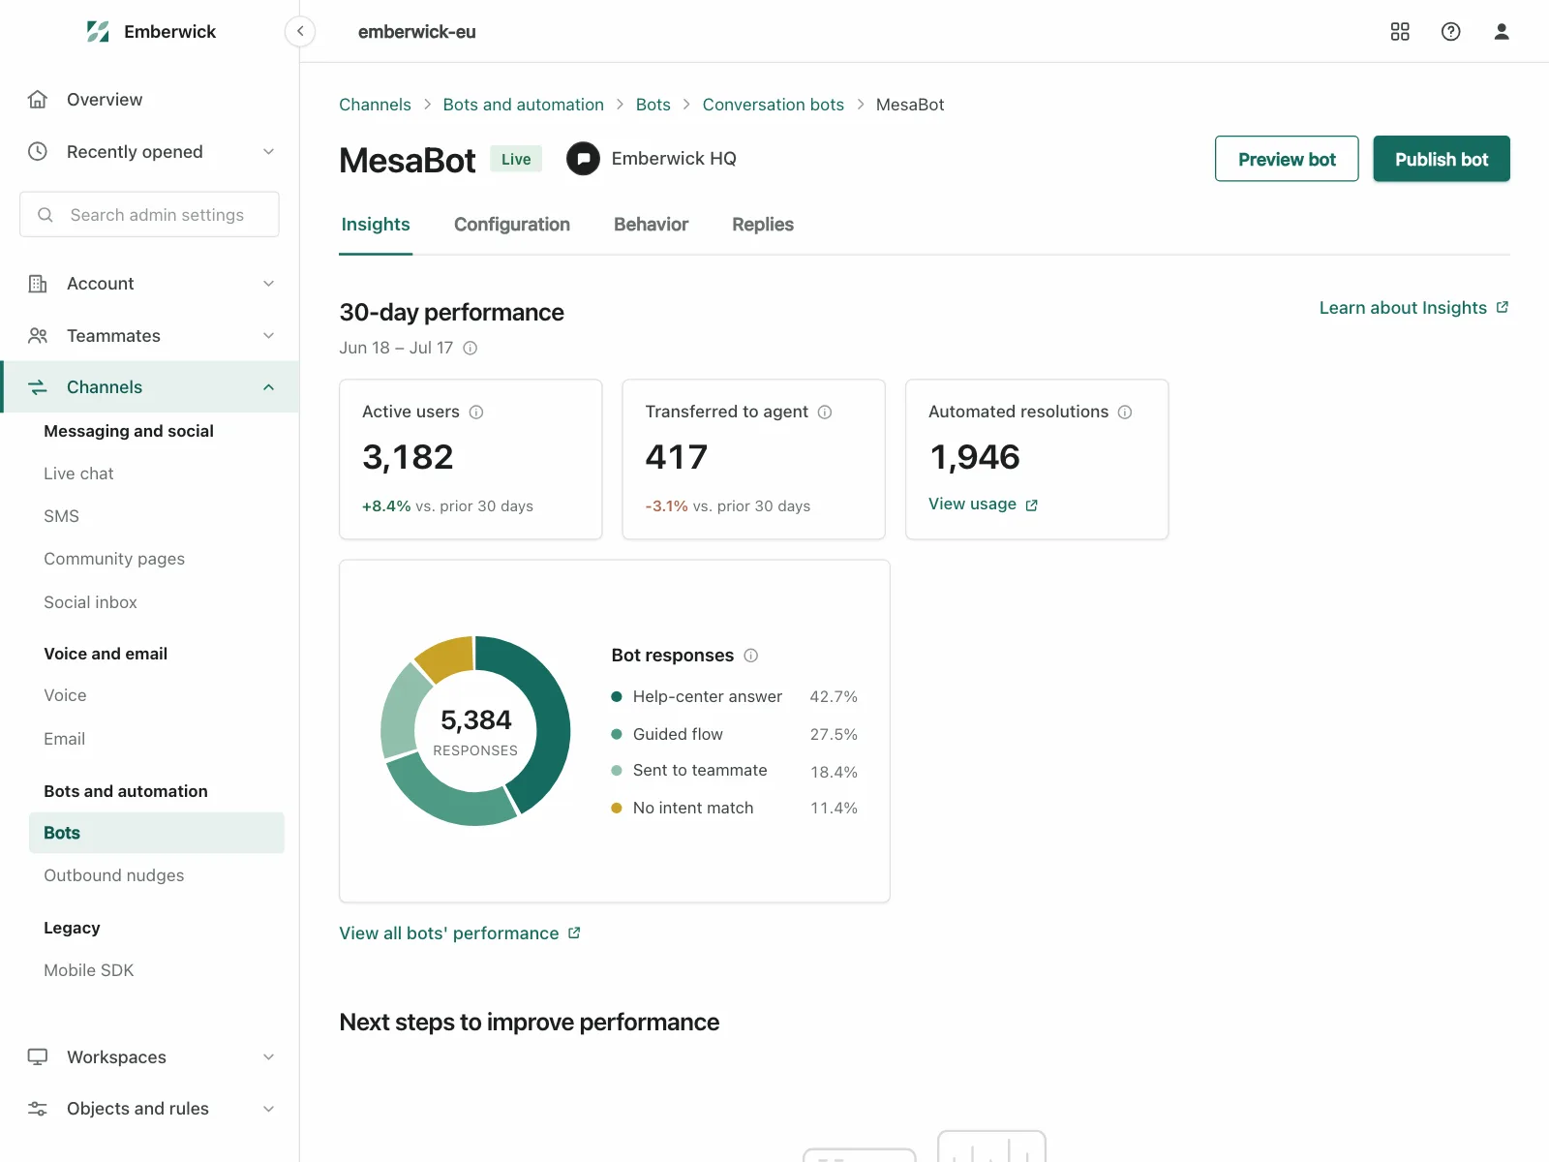The height and width of the screenshot is (1162, 1549).
Task: Open Voice channel settings
Action: coord(65,695)
